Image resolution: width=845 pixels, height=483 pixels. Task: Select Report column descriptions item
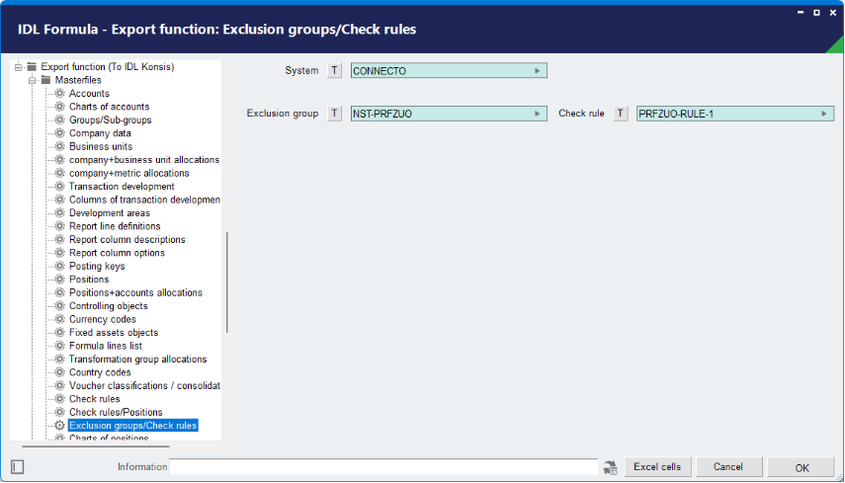click(x=127, y=240)
